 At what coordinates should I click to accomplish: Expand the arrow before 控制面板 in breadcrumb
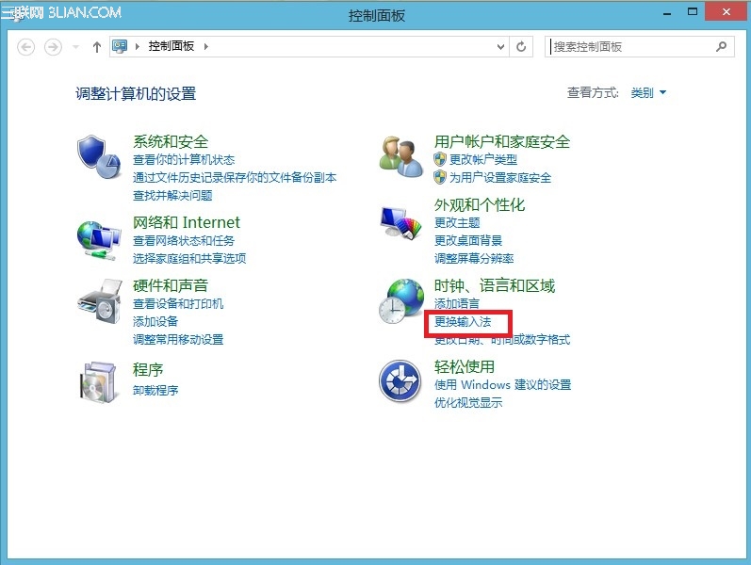point(137,46)
